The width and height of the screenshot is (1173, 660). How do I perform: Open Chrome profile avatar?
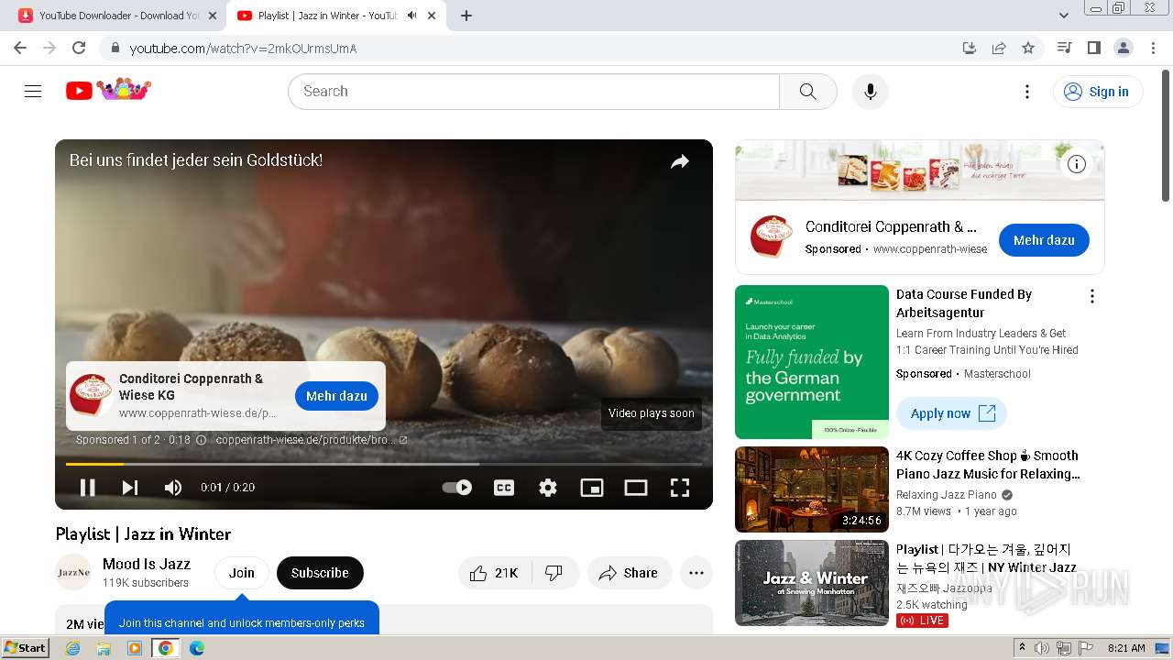pyautogui.click(x=1123, y=48)
